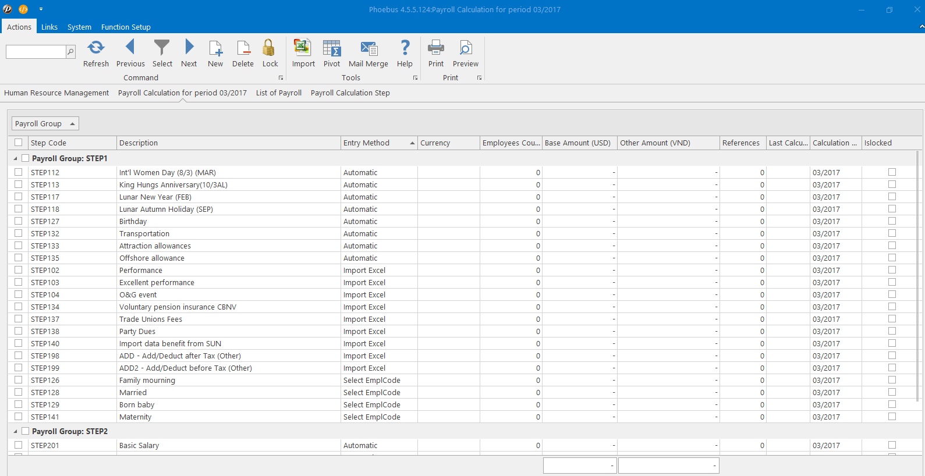The image size is (925, 476).
Task: Toggle Islocked checkbox for STEP113
Action: [892, 184]
